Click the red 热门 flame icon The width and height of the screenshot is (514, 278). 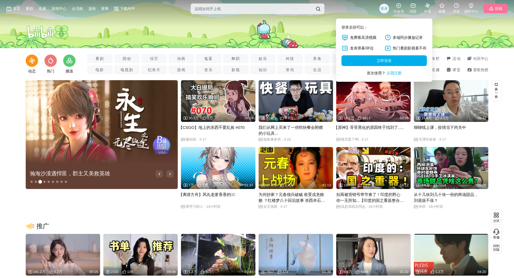[51, 61]
